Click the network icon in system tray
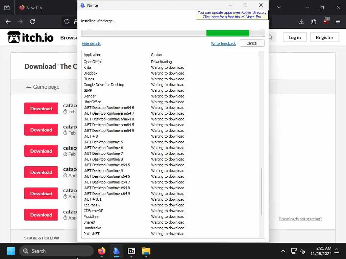 [x=294, y=251]
